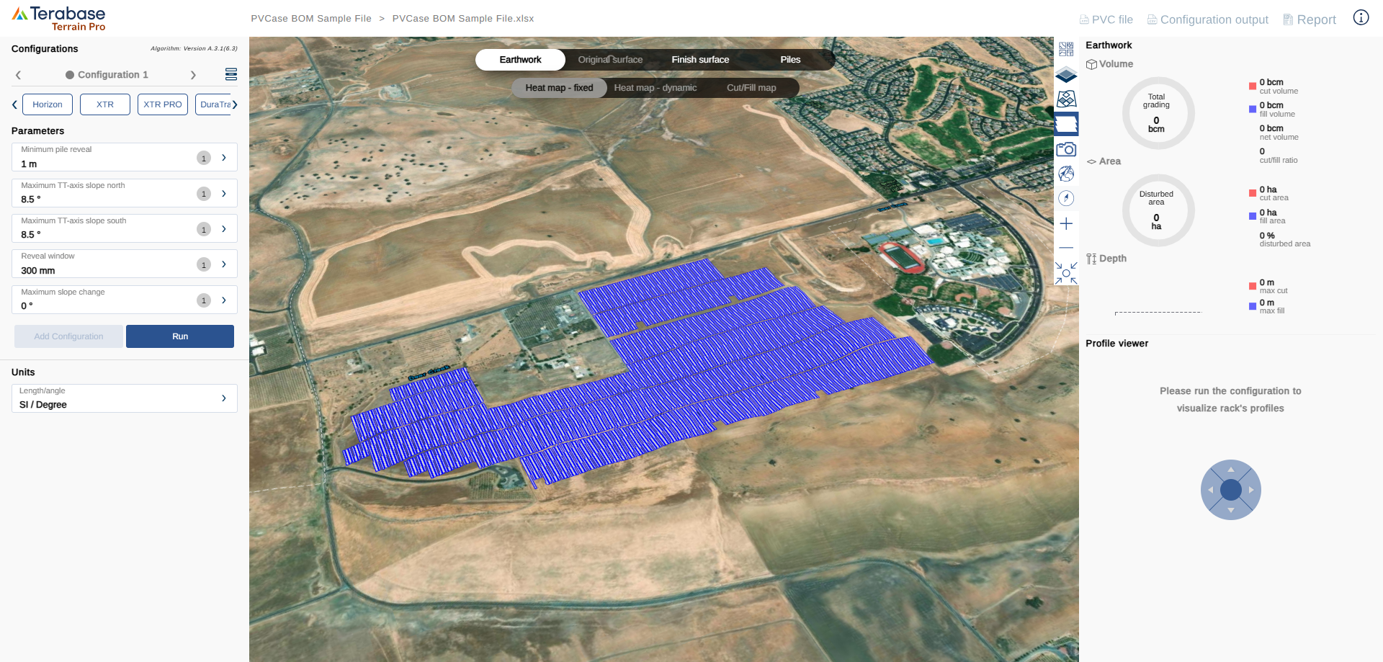The image size is (1383, 662).
Task: Select Cut/Fill map mode
Action: (751, 88)
